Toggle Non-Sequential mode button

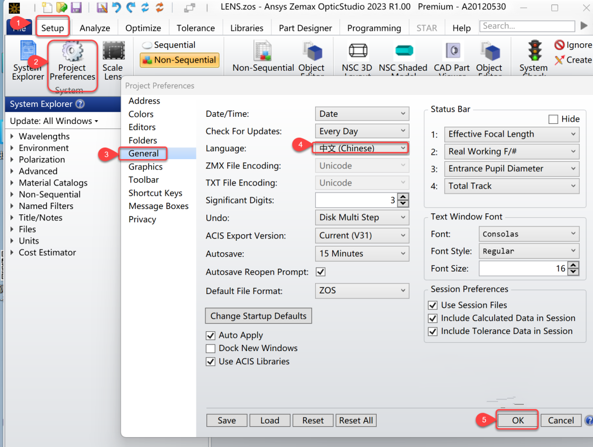click(x=180, y=60)
